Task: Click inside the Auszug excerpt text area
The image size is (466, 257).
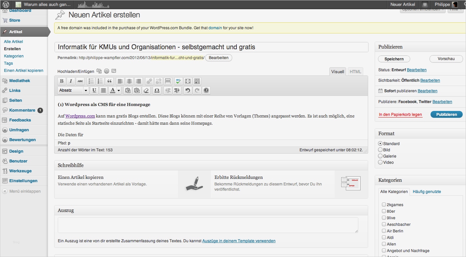Action: point(208,225)
